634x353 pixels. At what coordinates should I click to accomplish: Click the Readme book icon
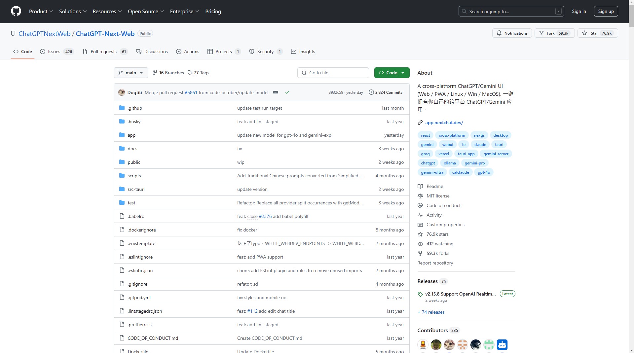pos(420,186)
